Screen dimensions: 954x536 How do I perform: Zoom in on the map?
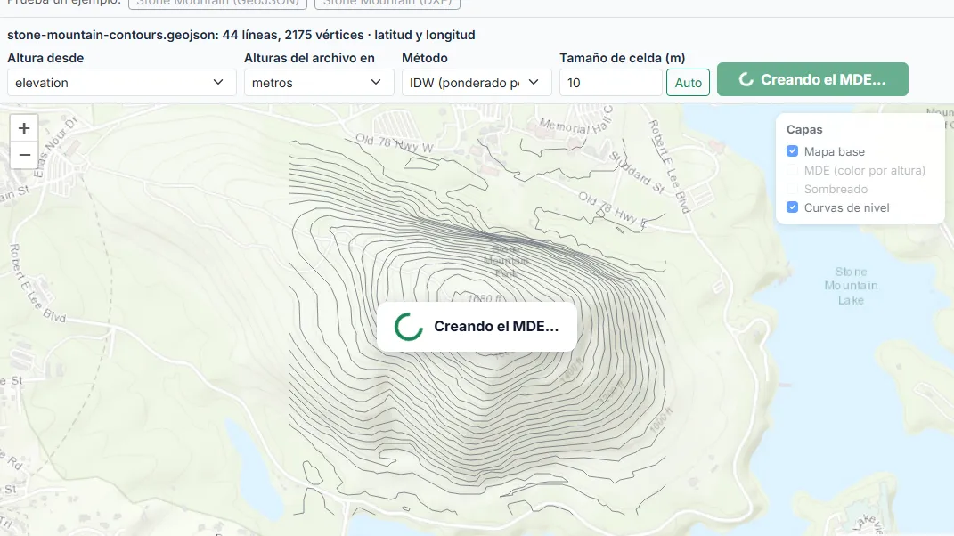click(x=24, y=128)
